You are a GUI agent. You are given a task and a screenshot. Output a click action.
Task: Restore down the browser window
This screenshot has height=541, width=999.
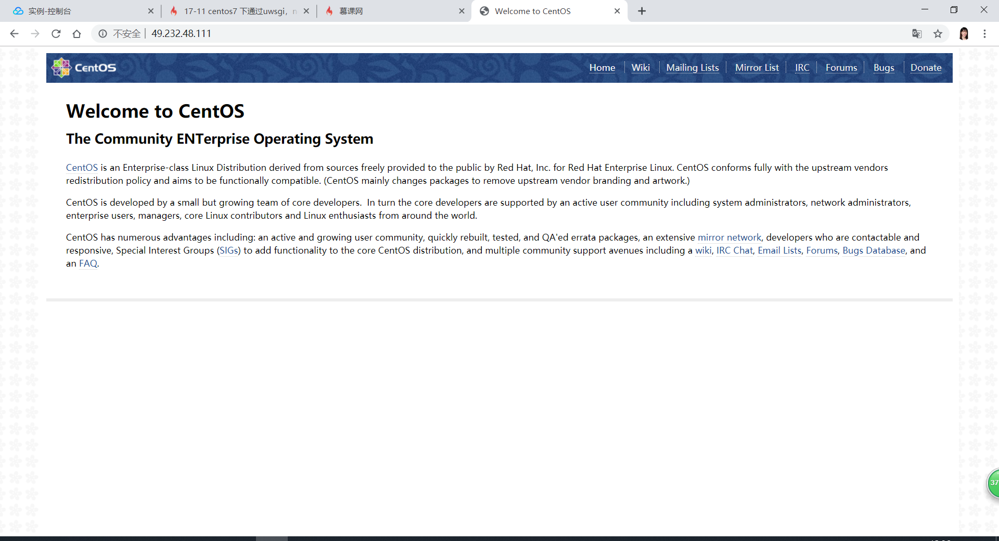pos(954,9)
